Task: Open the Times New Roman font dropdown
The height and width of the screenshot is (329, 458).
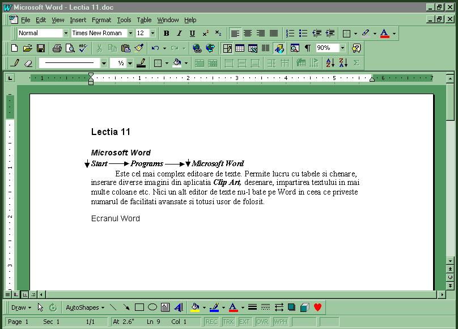Action: point(130,33)
